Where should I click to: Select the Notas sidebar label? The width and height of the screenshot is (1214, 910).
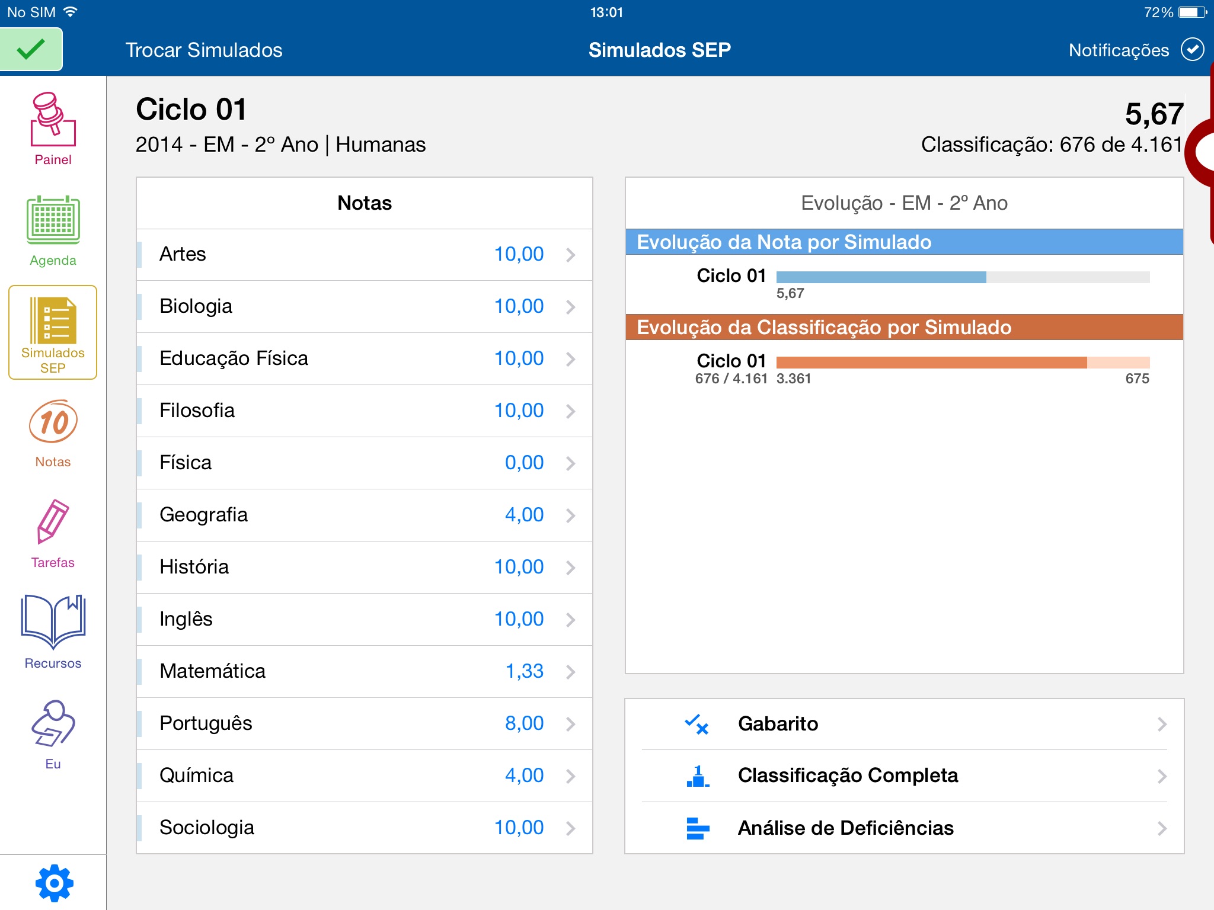pyautogui.click(x=53, y=462)
